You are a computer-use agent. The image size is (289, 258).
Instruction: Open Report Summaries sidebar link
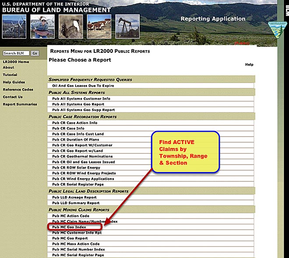(20, 104)
